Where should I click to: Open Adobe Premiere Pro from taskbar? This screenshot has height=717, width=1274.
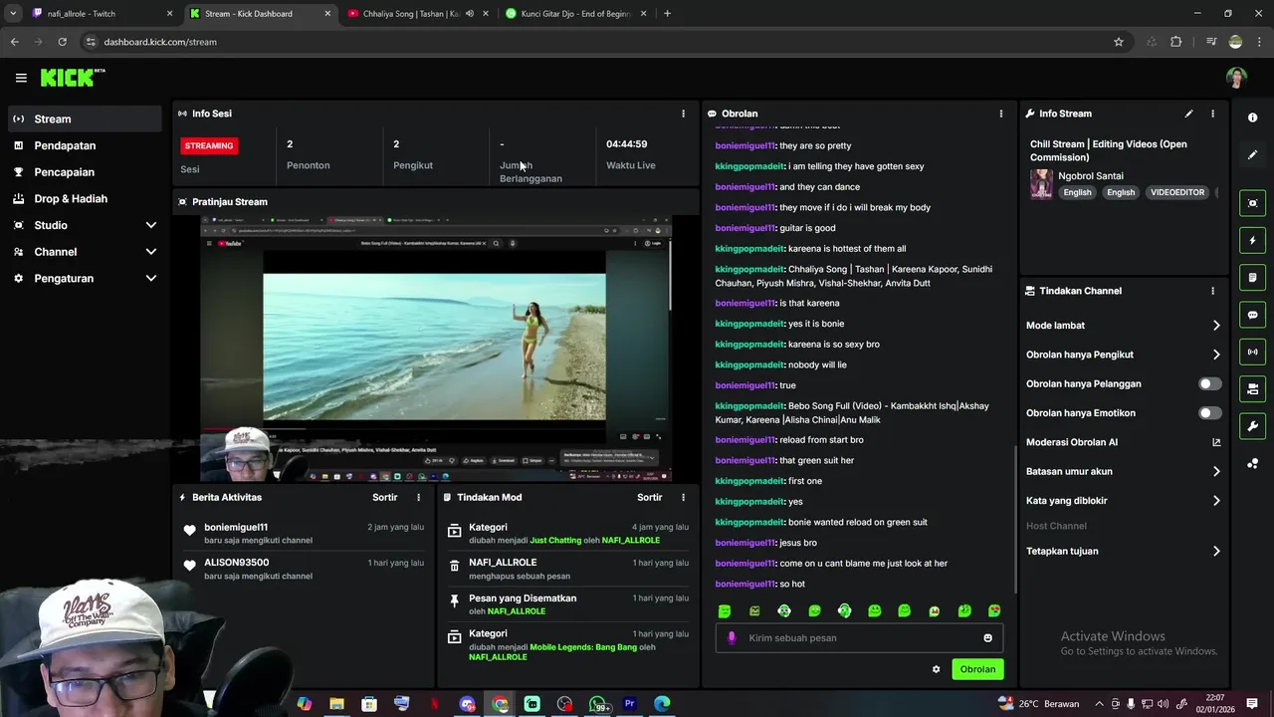click(629, 704)
